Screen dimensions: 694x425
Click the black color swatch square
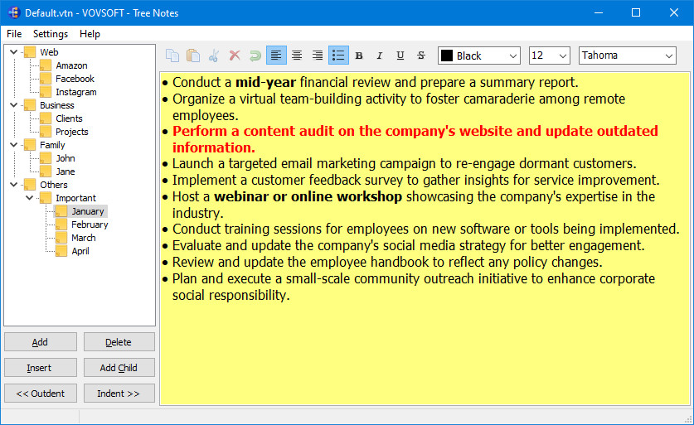pos(447,56)
